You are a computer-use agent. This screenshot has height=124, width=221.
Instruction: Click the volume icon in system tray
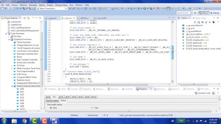coord(197,121)
